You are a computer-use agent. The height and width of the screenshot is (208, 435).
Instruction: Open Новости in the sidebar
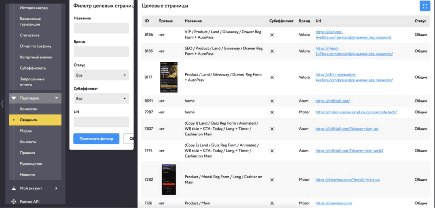click(x=27, y=175)
